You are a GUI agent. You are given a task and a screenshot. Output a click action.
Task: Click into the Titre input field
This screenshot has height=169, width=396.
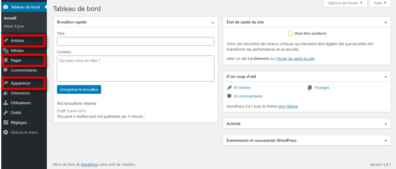pyautogui.click(x=135, y=41)
